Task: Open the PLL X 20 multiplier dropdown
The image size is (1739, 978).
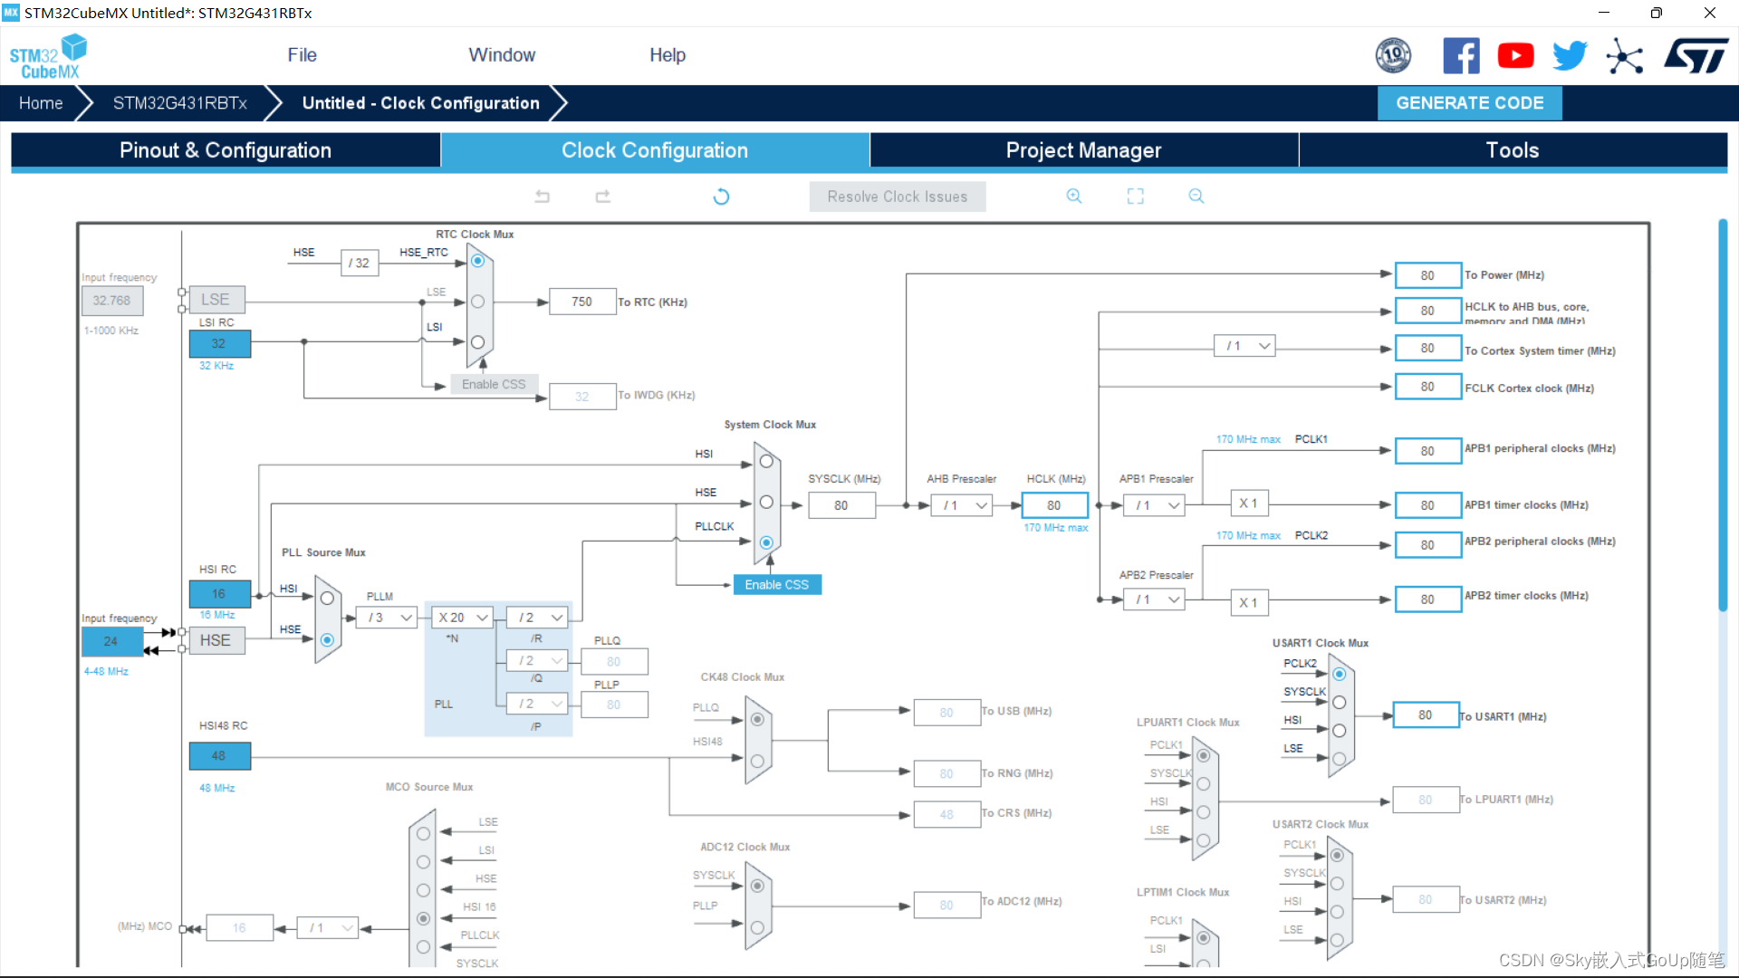Action: 462,618
